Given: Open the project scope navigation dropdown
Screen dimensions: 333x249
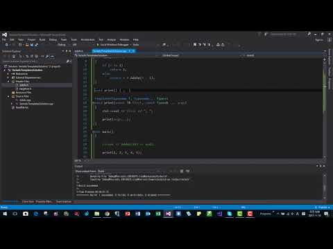Looking at the screenshot, I should click(x=117, y=55).
